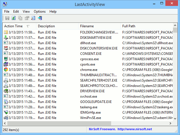This screenshot has width=180, height=135.
Task: Click the FOLDERCHANGESVIEW.... filename cell
Action: click(99, 32)
